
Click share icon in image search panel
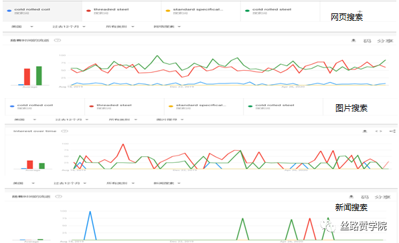click(392, 131)
